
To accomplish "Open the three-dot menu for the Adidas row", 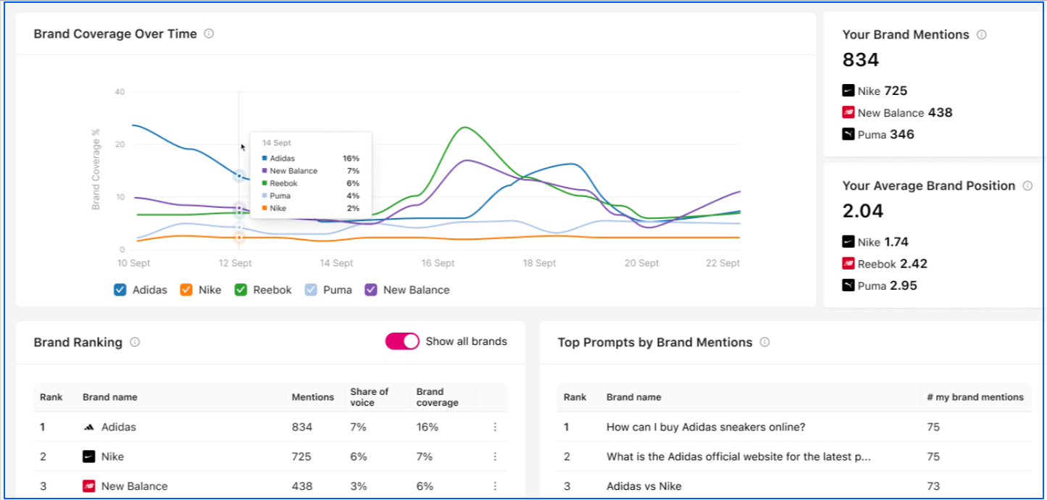I will pos(495,428).
